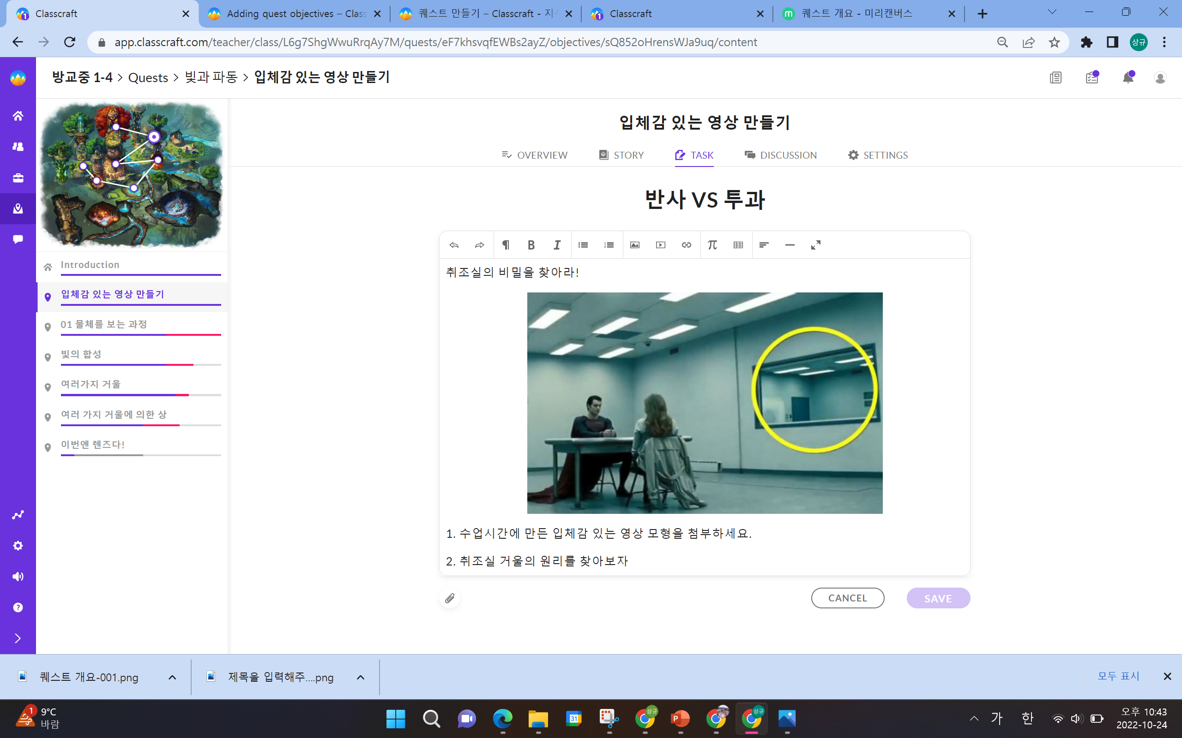This screenshot has height=738, width=1182.
Task: Open the volume icon in sidebar
Action: tap(18, 577)
